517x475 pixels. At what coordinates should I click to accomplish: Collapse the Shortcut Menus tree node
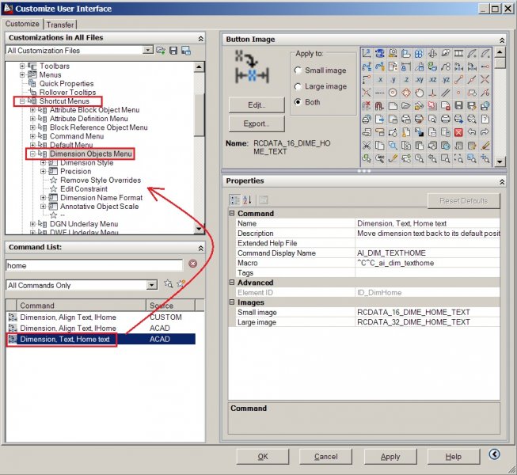tap(22, 101)
